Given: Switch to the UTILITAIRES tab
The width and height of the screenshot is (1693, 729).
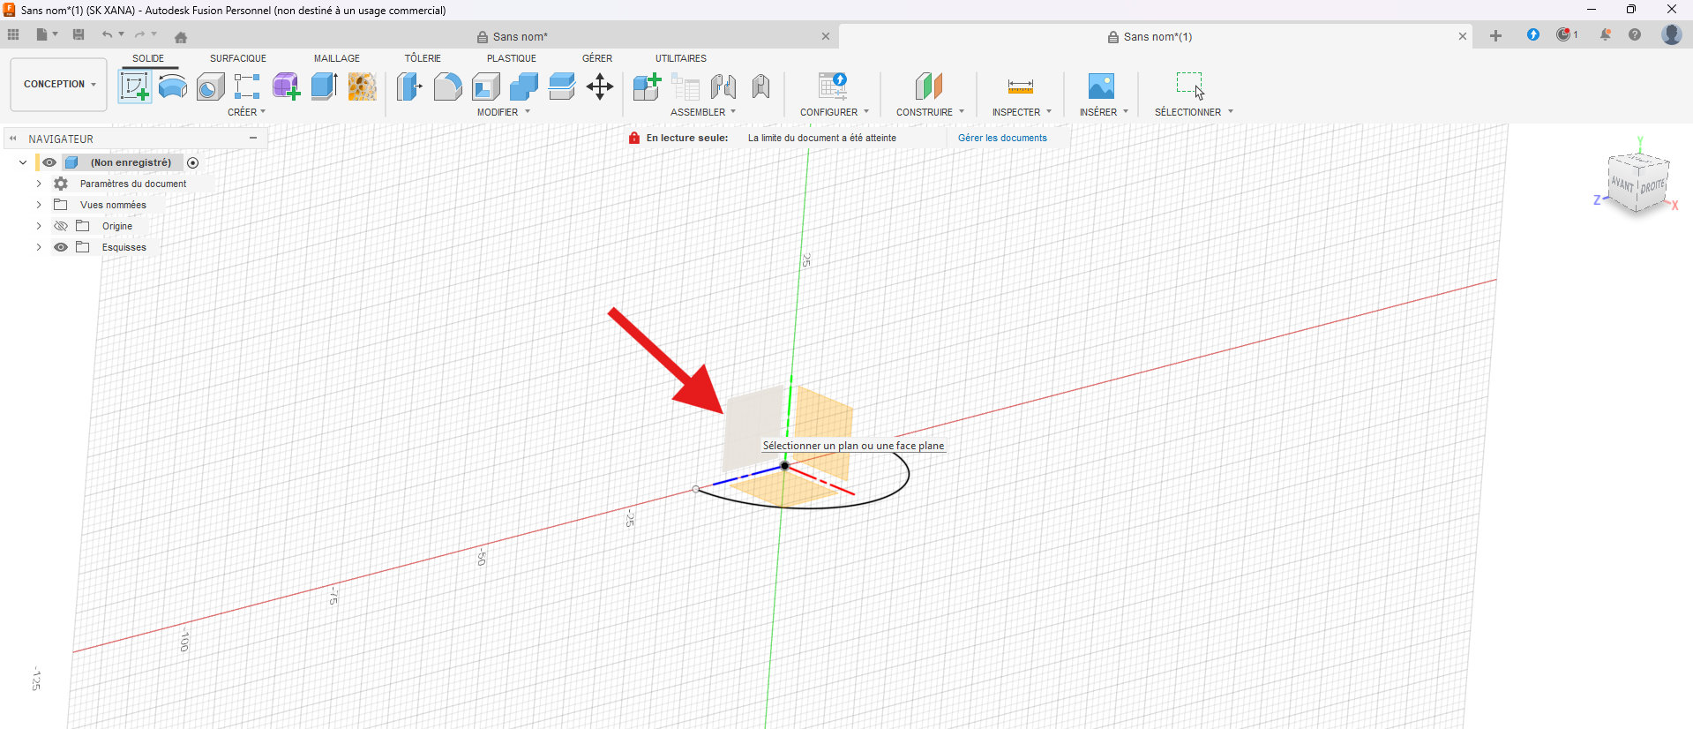Looking at the screenshot, I should click(681, 58).
